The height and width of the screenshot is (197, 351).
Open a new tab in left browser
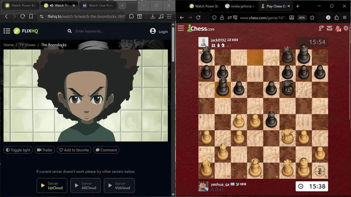point(122,5)
